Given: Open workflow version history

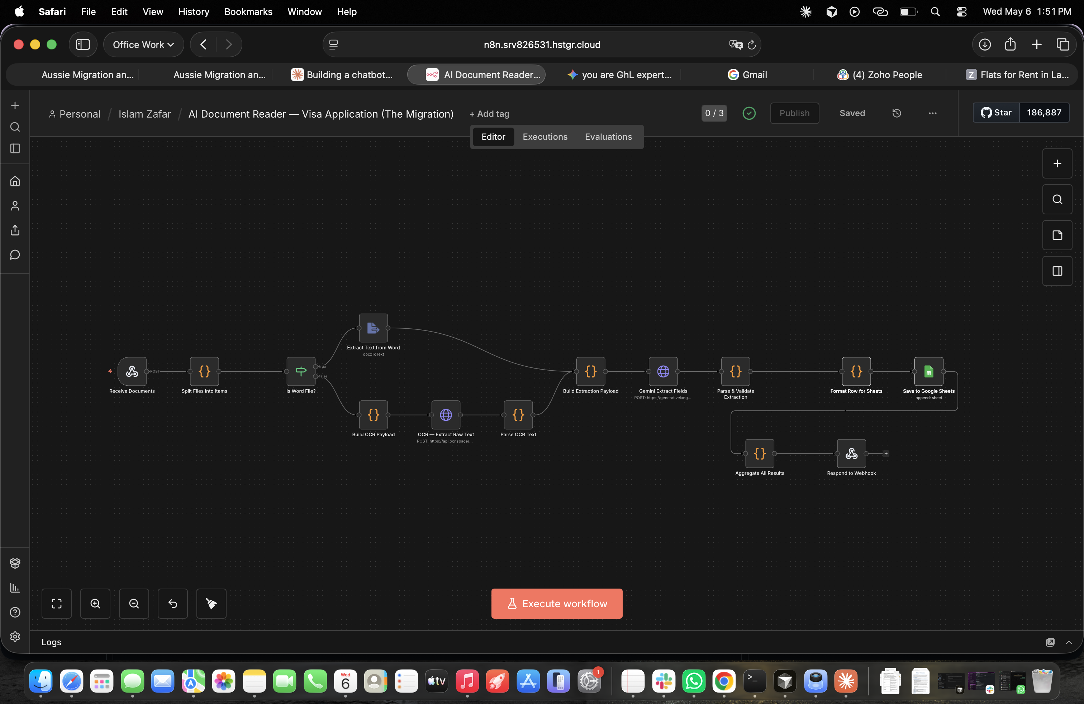Looking at the screenshot, I should pyautogui.click(x=897, y=113).
